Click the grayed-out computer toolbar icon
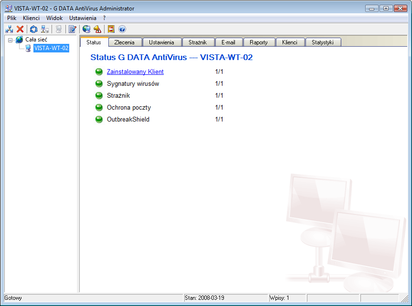Image resolution: width=412 pixels, height=306 pixels. (59, 29)
